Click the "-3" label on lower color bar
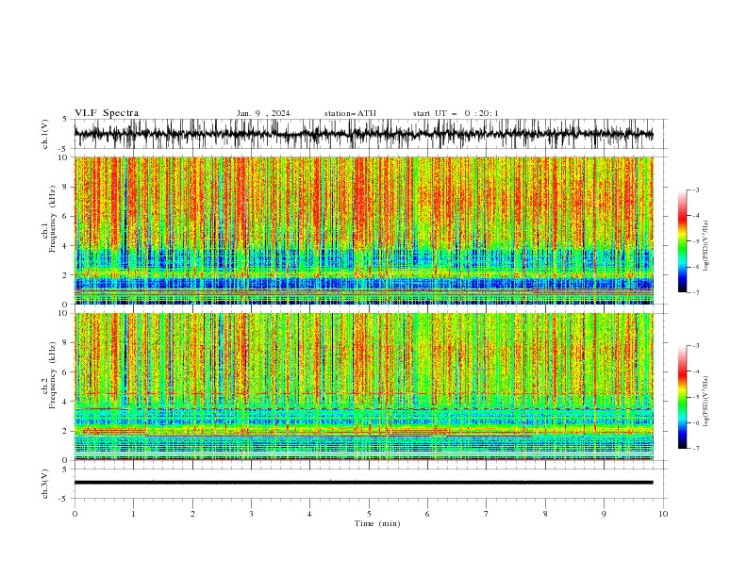This screenshot has height=577, width=747. (696, 346)
